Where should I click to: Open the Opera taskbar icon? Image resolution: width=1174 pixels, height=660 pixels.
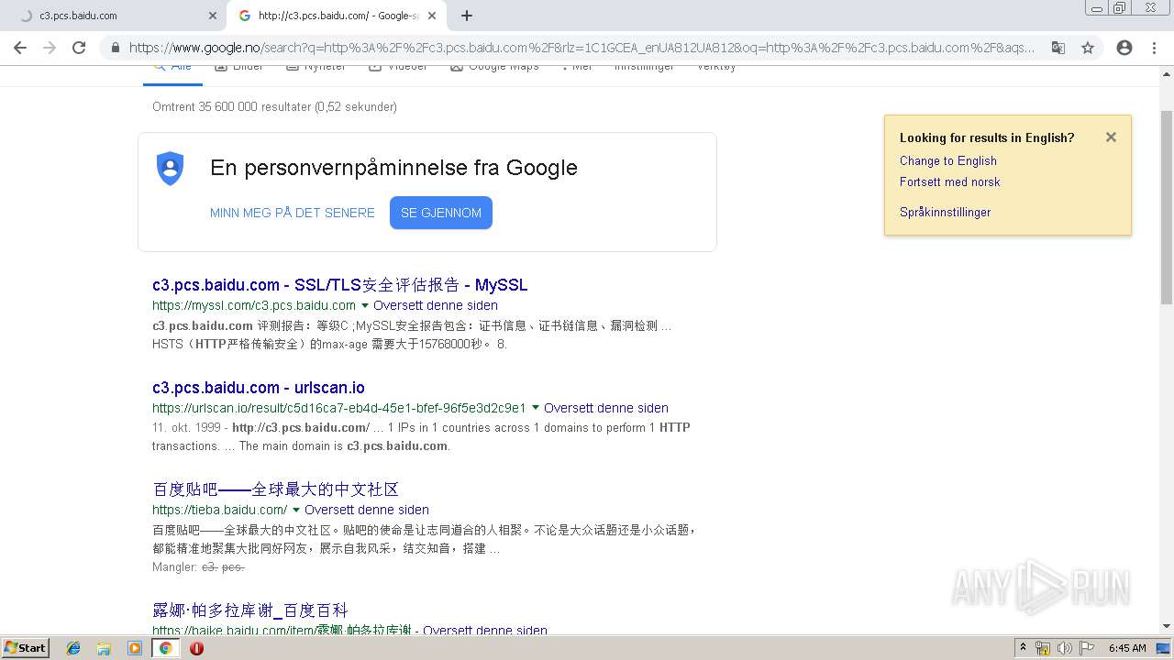196,648
